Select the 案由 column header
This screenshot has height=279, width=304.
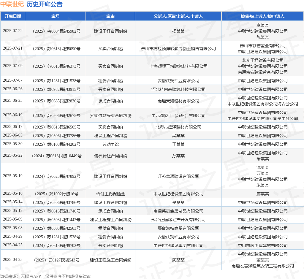click(110, 16)
